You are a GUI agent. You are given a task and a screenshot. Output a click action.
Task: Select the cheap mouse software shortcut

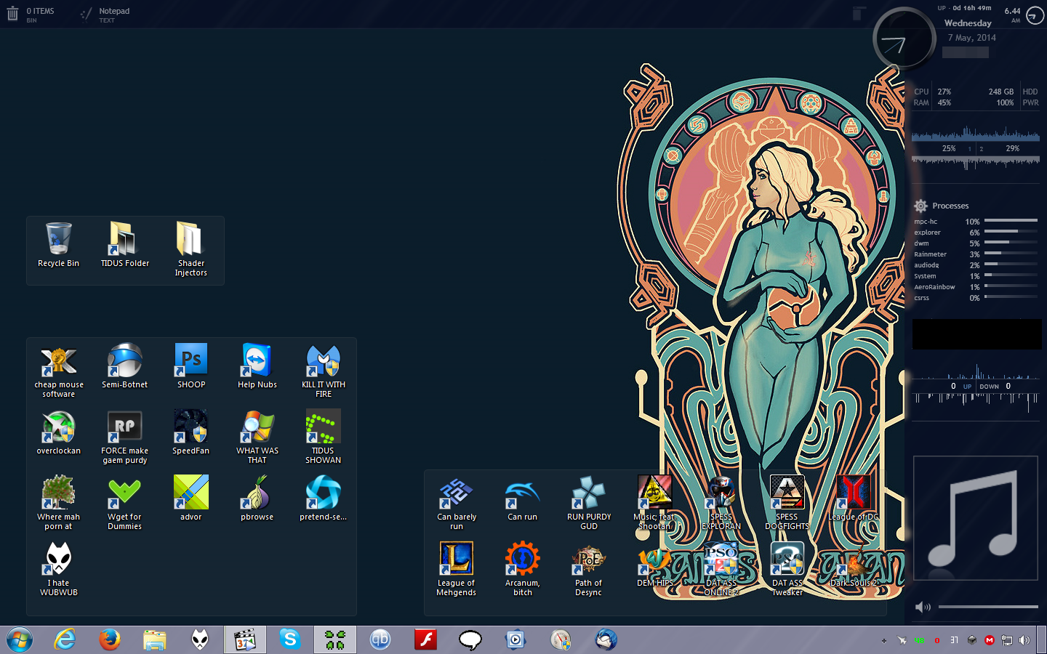pos(59,371)
